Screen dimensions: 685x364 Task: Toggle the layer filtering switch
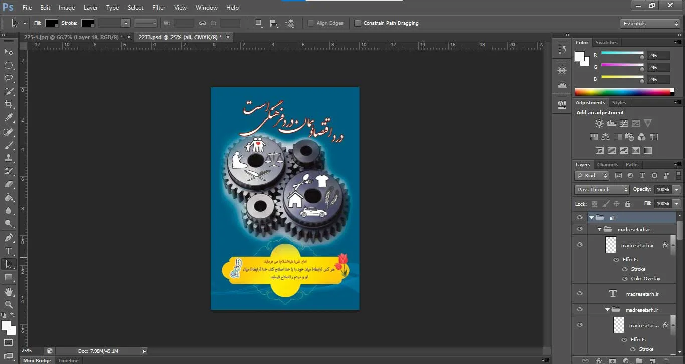click(x=678, y=175)
